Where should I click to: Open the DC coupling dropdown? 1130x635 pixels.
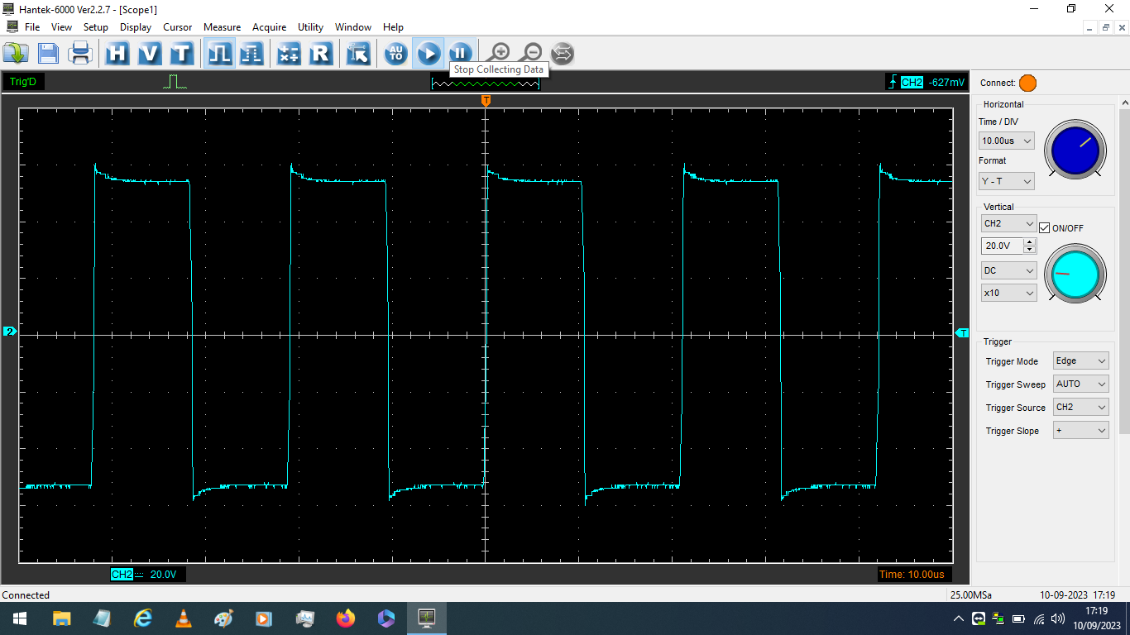coord(1008,270)
